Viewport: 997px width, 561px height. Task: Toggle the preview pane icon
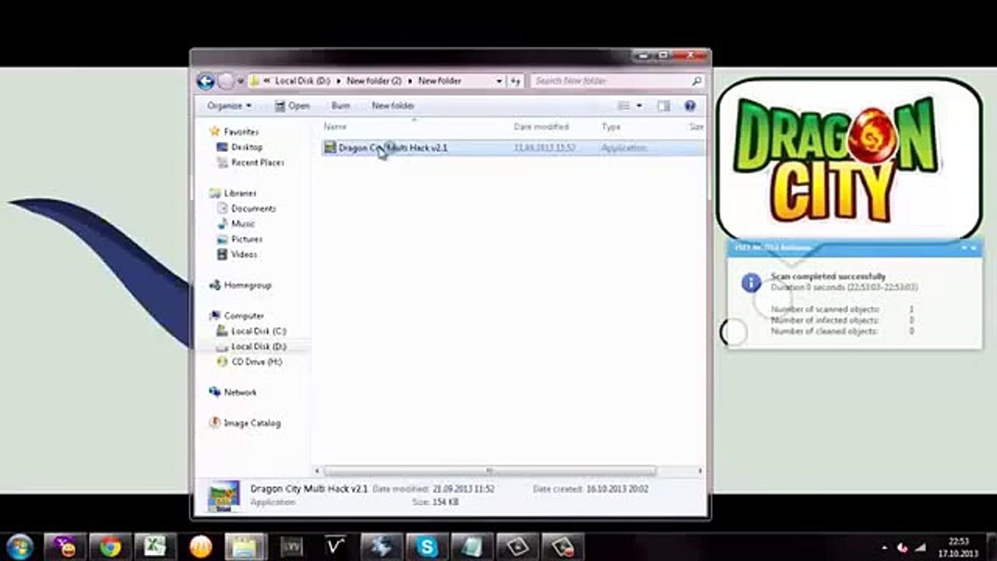pyautogui.click(x=664, y=106)
